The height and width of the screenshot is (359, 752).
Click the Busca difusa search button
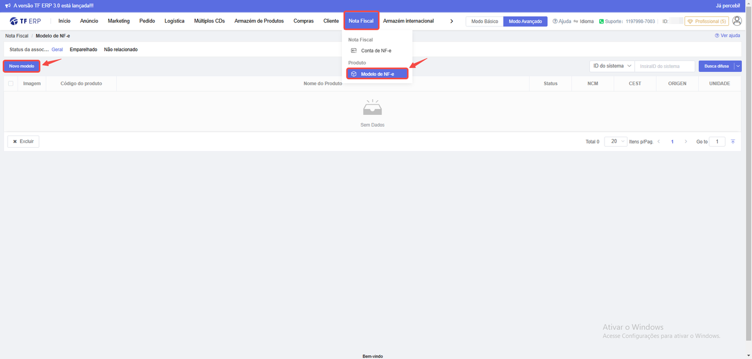tap(716, 66)
